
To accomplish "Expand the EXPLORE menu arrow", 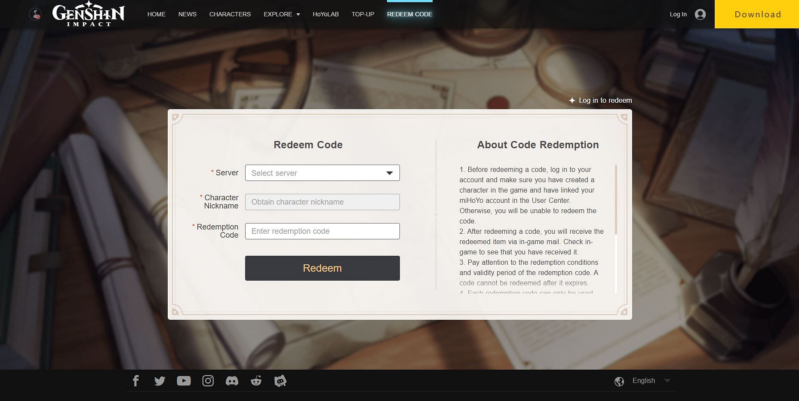I will pyautogui.click(x=298, y=15).
